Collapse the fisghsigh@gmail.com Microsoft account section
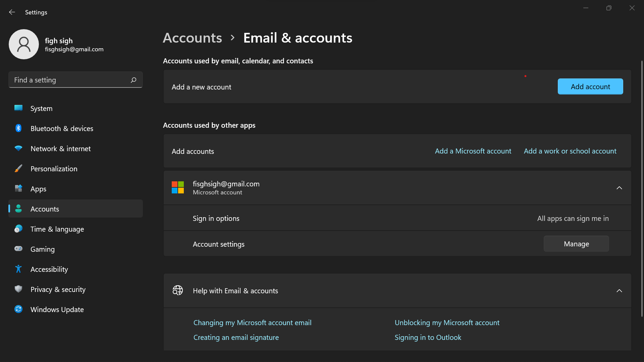The width and height of the screenshot is (644, 362). (x=619, y=188)
